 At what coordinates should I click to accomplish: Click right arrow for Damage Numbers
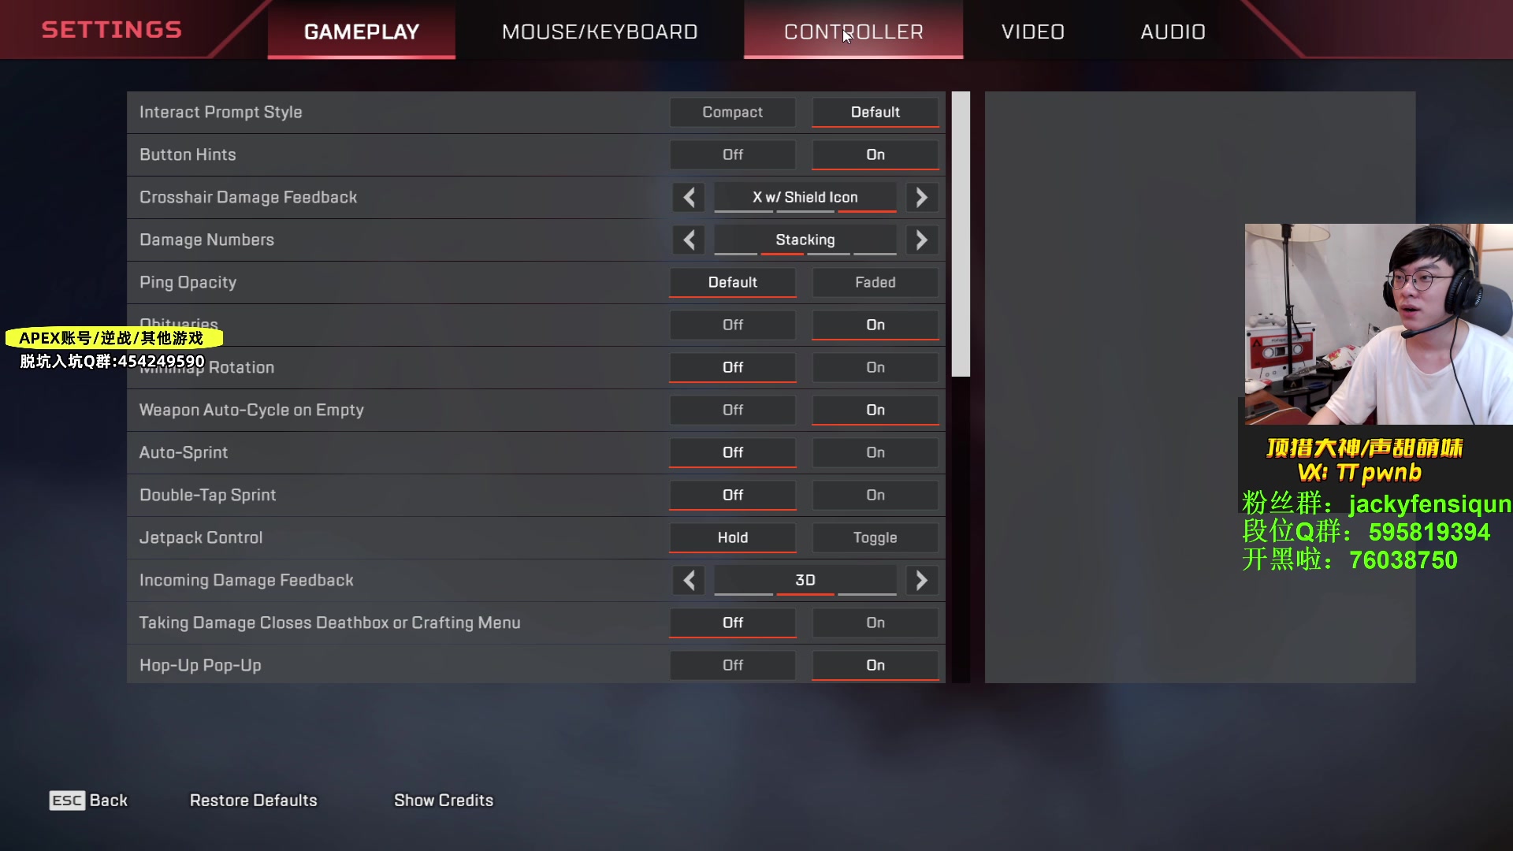921,240
